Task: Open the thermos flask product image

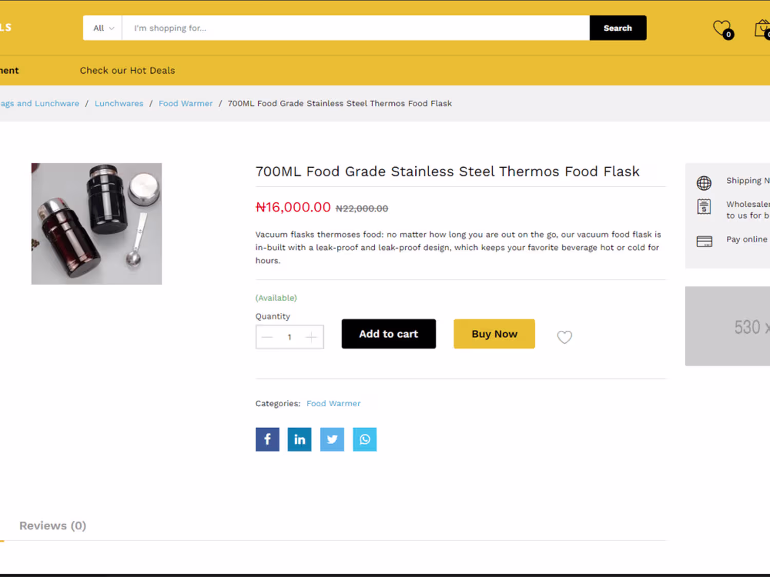Action: (97, 224)
